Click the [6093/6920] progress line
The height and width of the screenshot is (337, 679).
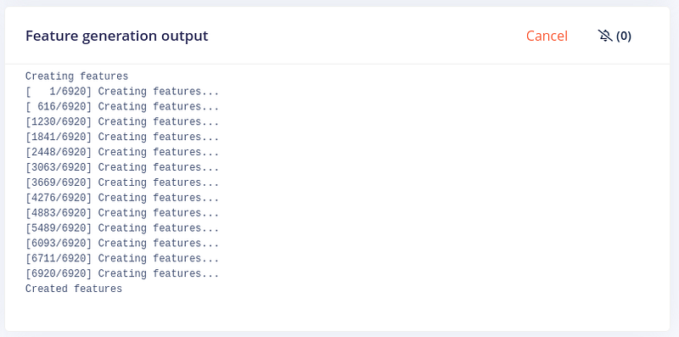point(122,244)
